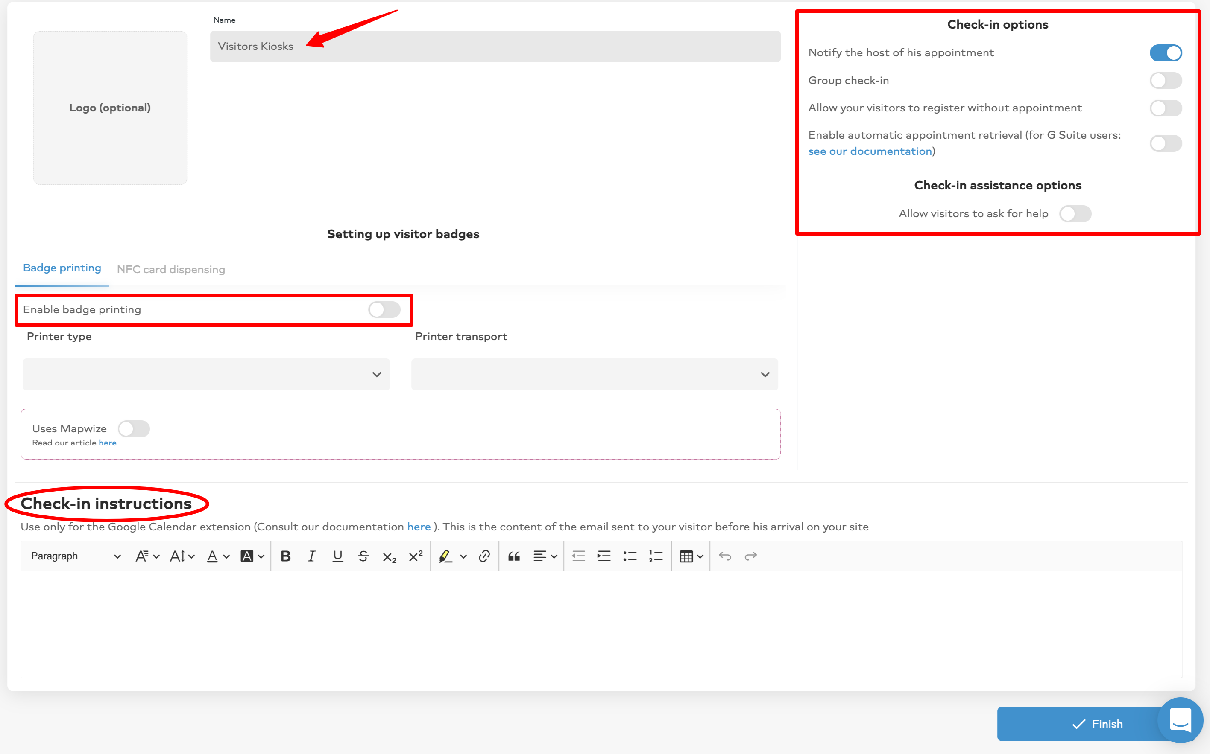Apply strikethrough formatting
The width and height of the screenshot is (1210, 754).
[363, 556]
